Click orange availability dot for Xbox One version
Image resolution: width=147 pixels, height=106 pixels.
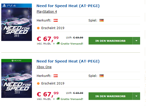[x=38, y=83]
